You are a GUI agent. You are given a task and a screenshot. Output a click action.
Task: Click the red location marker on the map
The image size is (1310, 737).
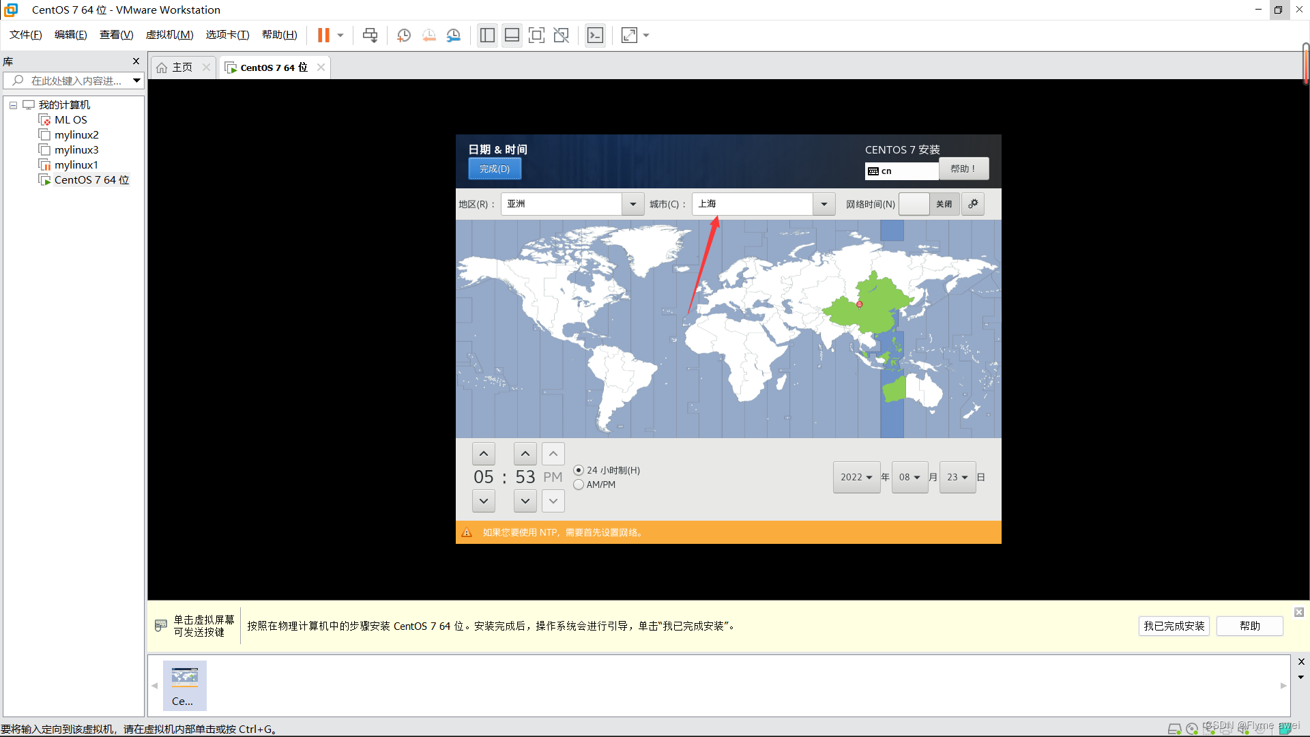tap(860, 304)
